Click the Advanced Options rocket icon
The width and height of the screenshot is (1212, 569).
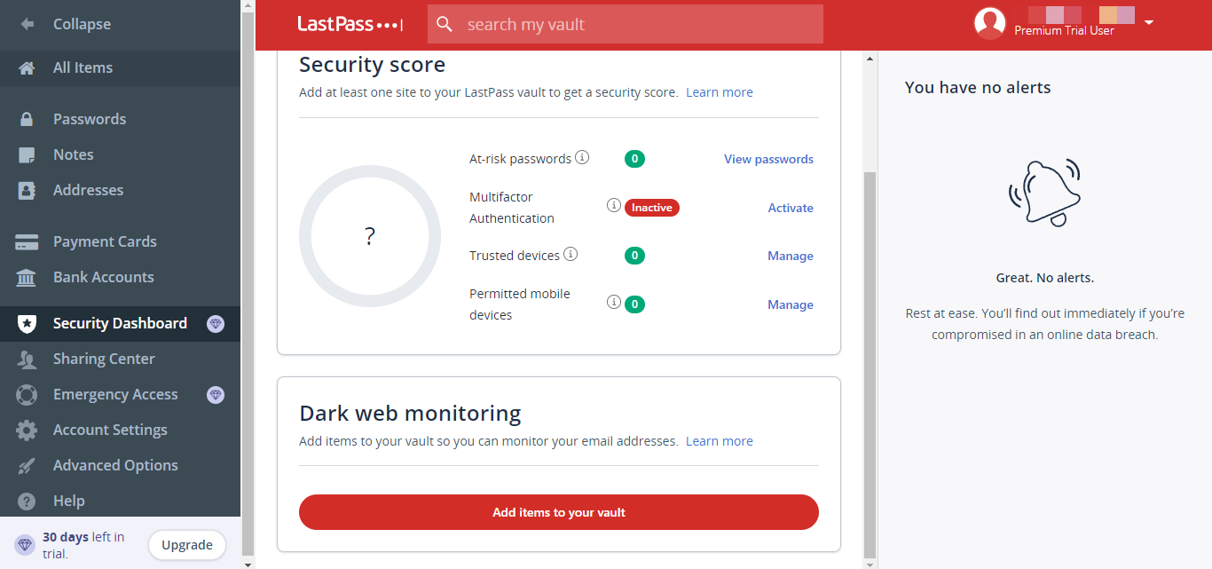[27, 465]
